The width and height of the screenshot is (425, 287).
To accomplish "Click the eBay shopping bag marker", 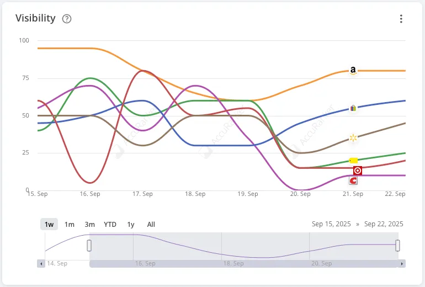I will 353,108.
